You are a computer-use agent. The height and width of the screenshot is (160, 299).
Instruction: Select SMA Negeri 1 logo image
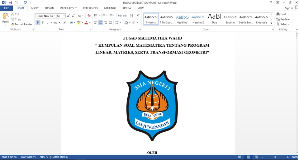click(x=152, y=106)
